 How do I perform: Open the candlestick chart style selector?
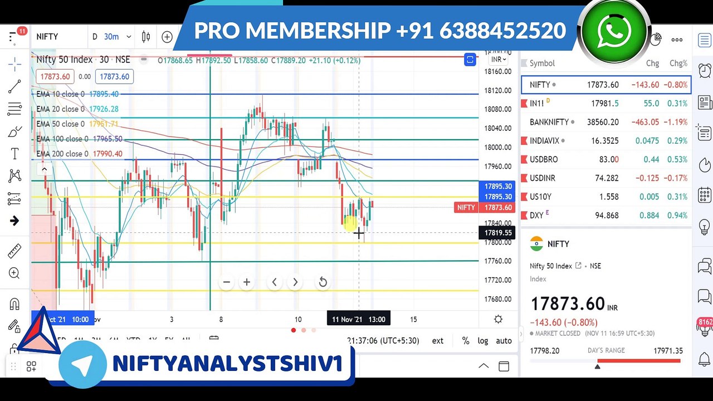(x=146, y=37)
